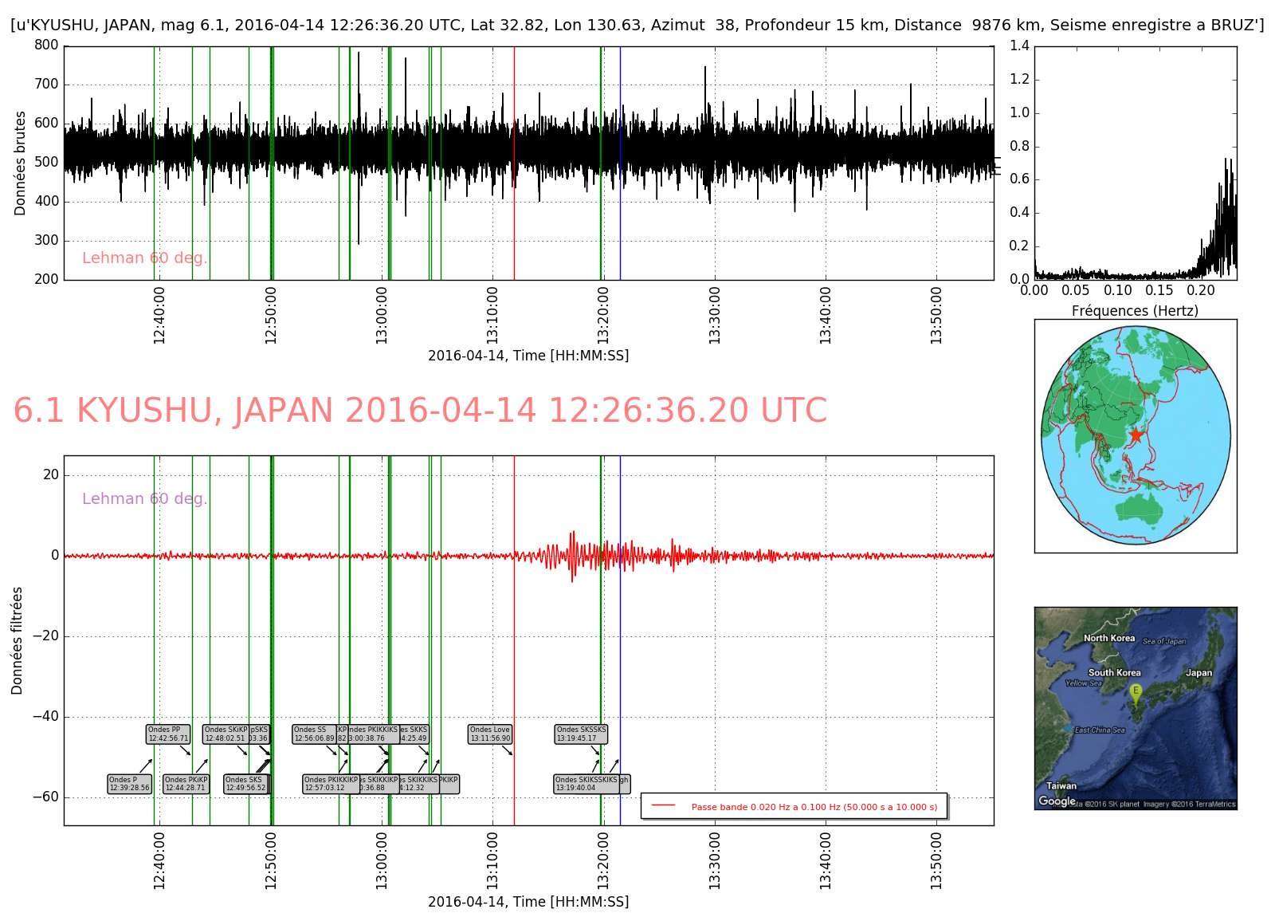Image resolution: width=1275 pixels, height=917 pixels.
Task: Click the large red Kyushu Japan title
Action: tap(420, 411)
